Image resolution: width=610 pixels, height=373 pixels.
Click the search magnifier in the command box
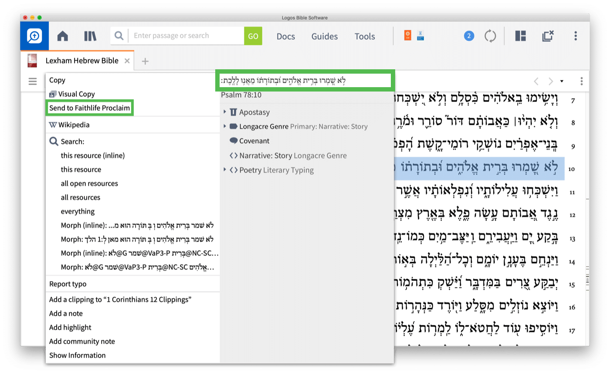(119, 36)
